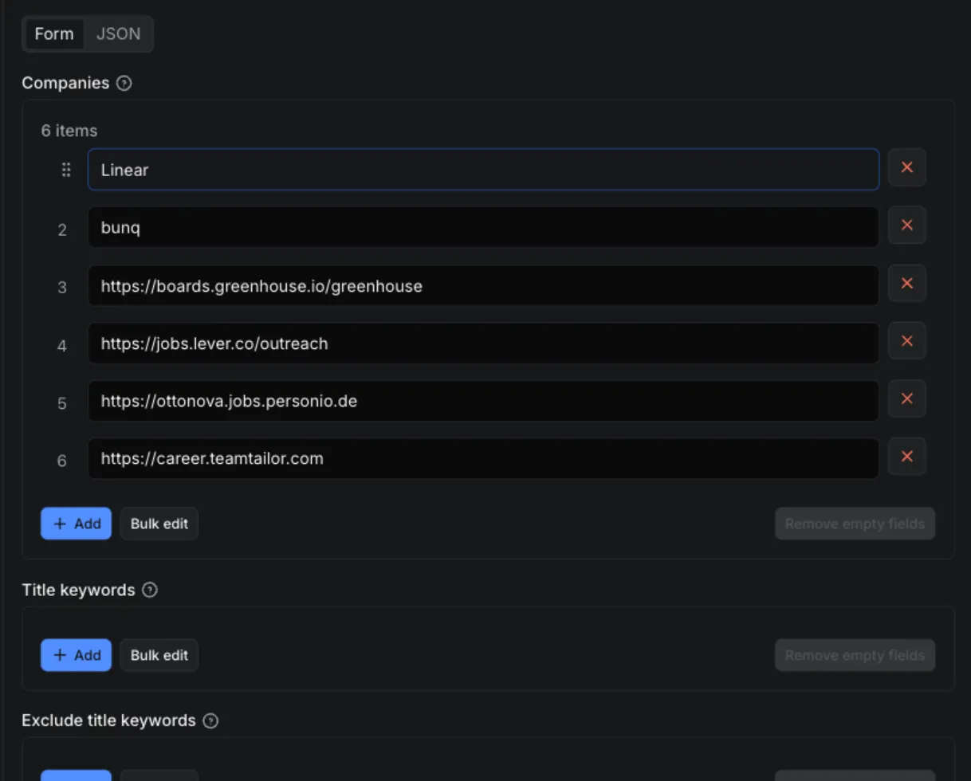Screen dimensions: 971x781
Task: Select the row number 3 label
Action: pos(62,288)
